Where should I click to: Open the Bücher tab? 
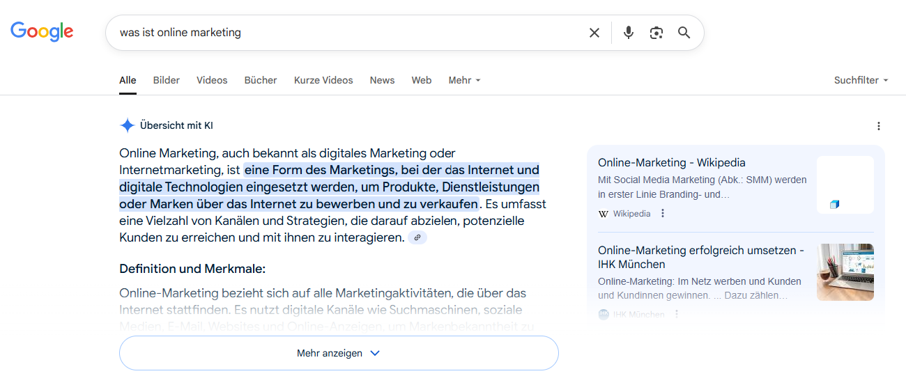[261, 80]
